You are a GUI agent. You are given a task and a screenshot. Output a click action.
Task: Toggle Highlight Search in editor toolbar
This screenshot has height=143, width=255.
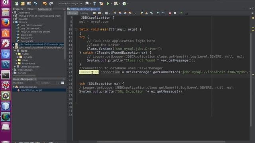coord(130,13)
